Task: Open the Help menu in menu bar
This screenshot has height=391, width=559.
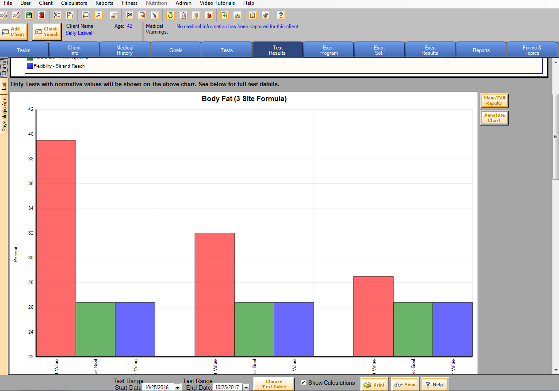Action: click(x=249, y=3)
